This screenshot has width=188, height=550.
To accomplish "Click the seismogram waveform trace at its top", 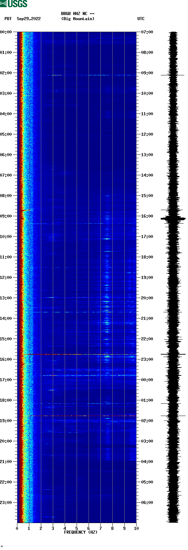I will 174,33.
